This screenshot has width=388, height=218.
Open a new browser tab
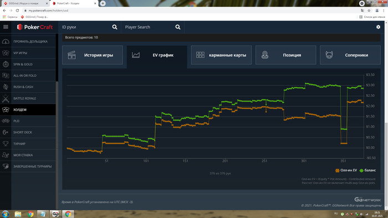tap(103, 3)
